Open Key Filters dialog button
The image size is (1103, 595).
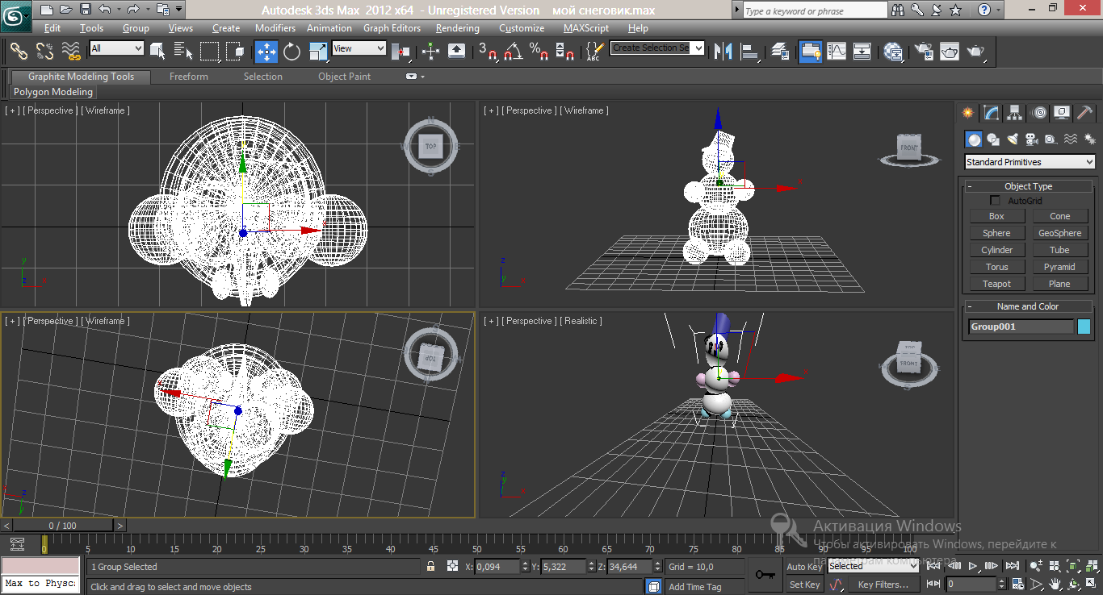tap(883, 585)
